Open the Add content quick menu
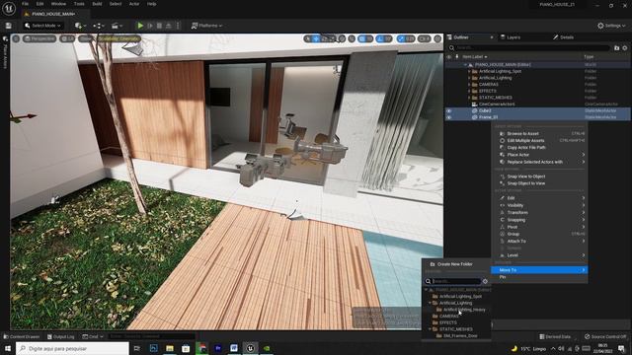 (x=80, y=26)
